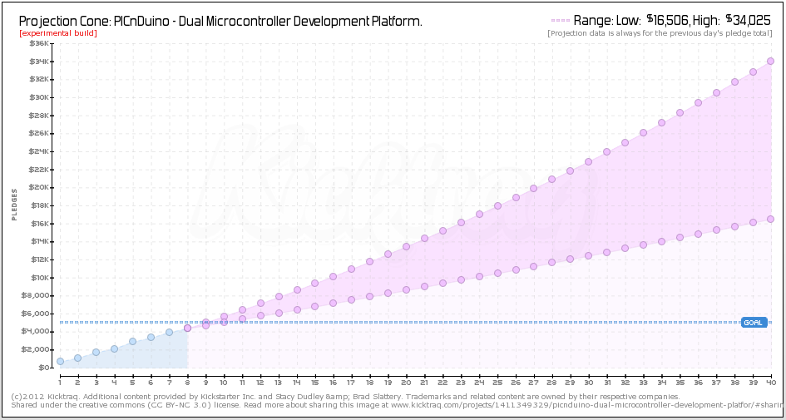
Task: Click the 'PLEDGES' y-axis title
Action: coord(14,205)
